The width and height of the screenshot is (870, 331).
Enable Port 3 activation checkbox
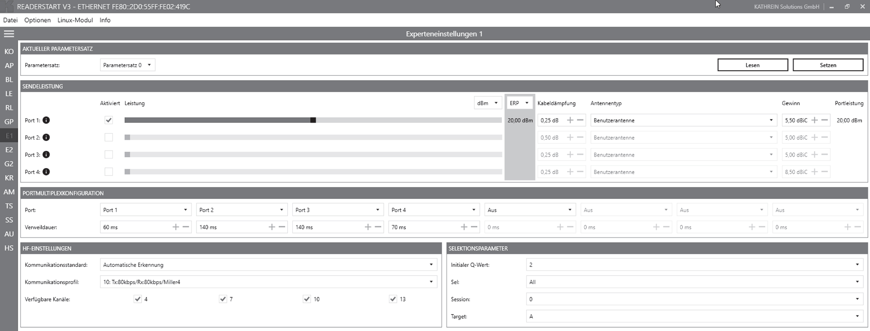109,155
